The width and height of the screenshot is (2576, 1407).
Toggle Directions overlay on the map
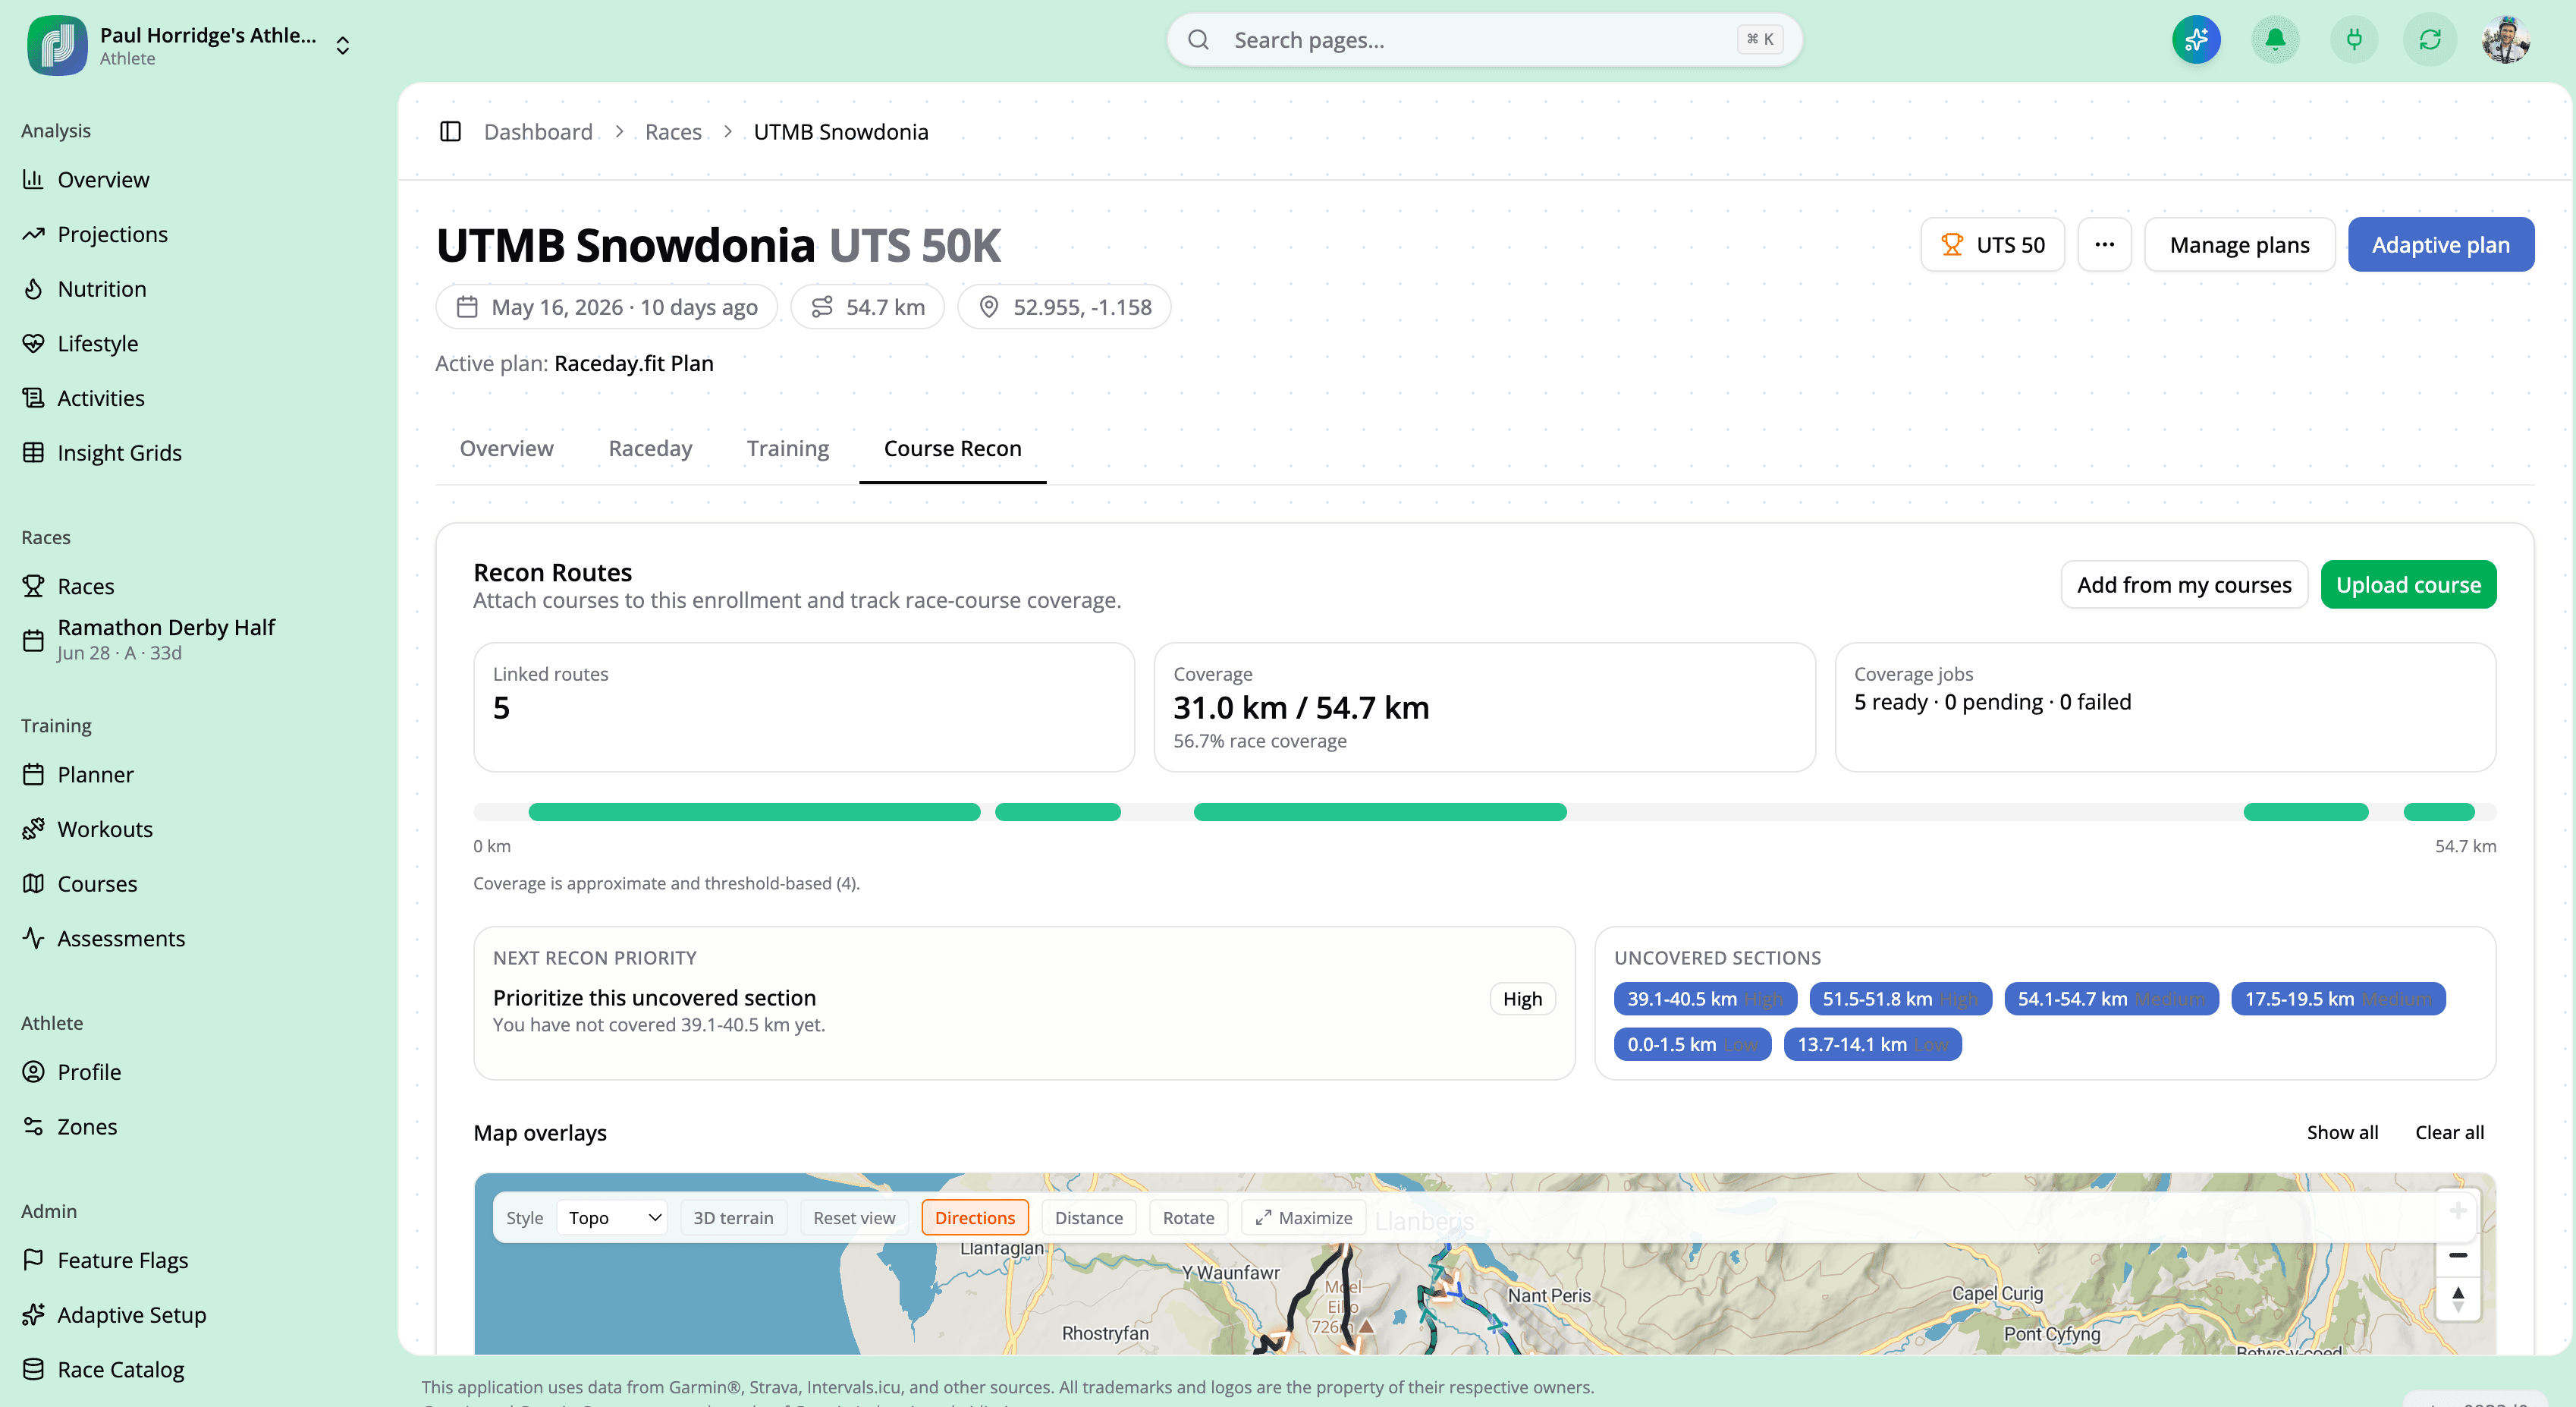tap(974, 1217)
